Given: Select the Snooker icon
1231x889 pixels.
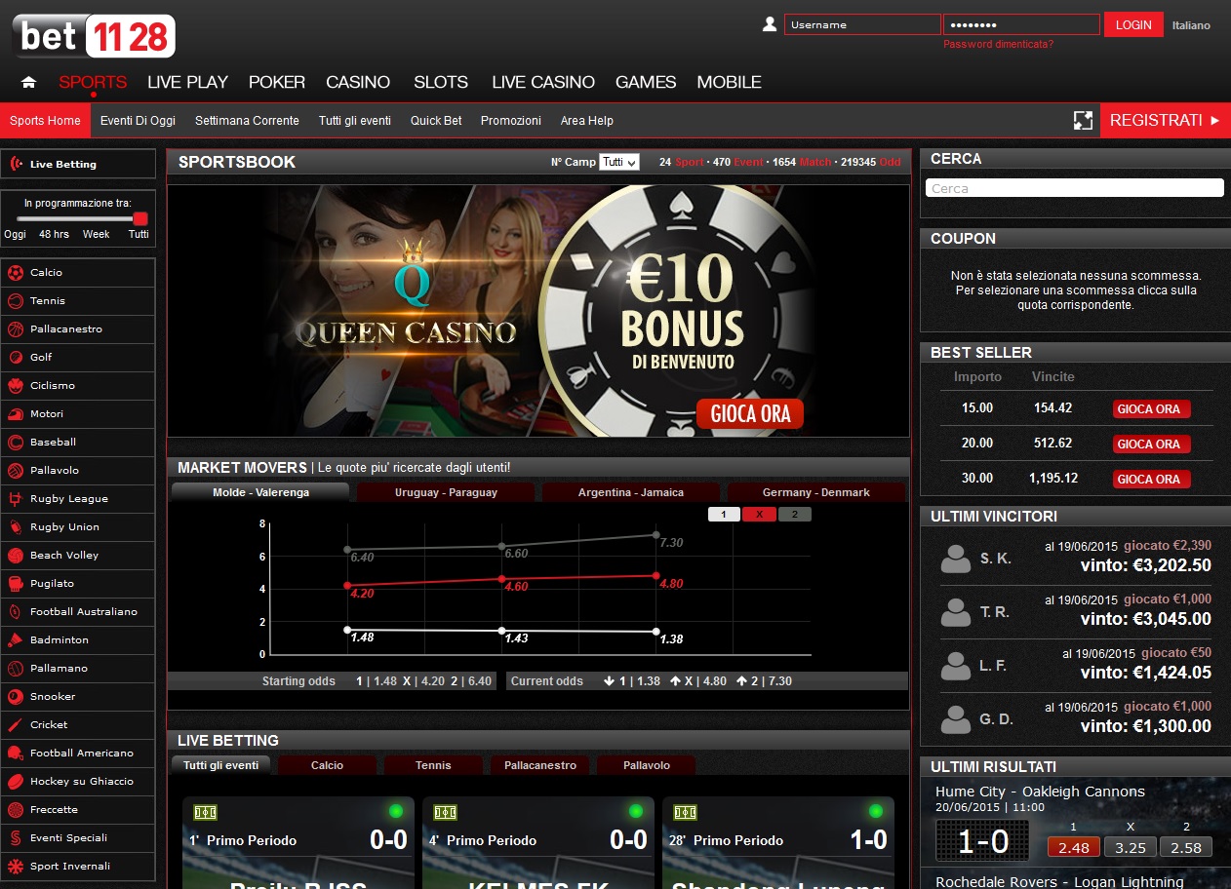Looking at the screenshot, I should point(16,696).
